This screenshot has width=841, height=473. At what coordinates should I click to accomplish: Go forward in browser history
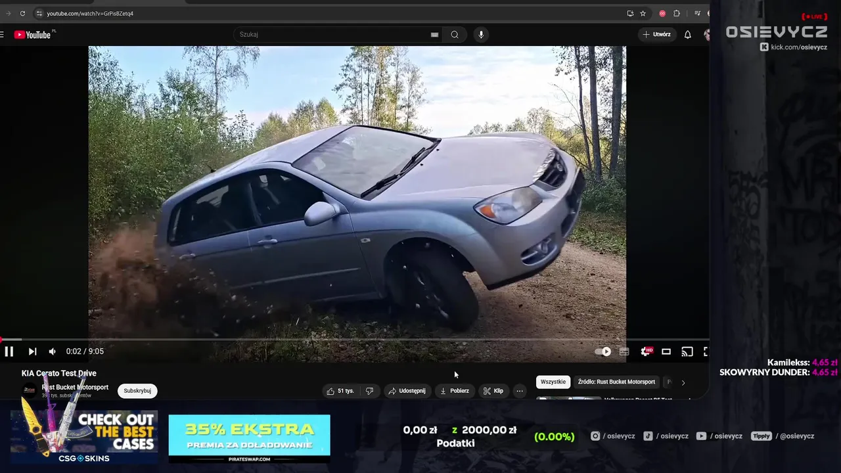[x=8, y=13]
